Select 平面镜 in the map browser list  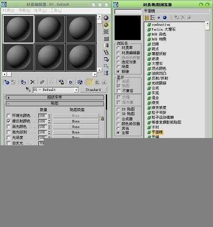[157, 132]
